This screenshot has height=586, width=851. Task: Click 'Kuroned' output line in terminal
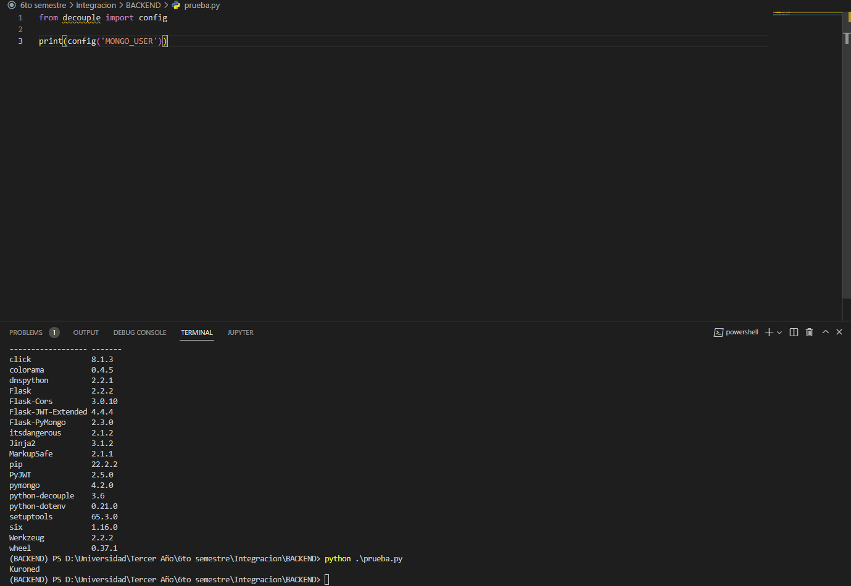[x=25, y=569]
